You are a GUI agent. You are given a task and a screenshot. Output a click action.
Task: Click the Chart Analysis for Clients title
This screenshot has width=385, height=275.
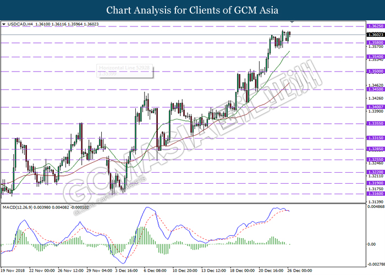pyautogui.click(x=193, y=10)
